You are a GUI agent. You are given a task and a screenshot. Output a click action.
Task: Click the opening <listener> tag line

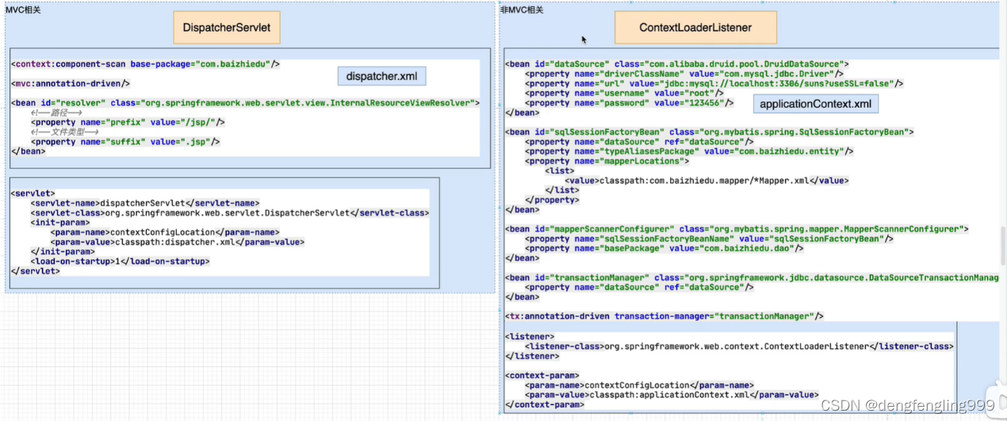[530, 336]
